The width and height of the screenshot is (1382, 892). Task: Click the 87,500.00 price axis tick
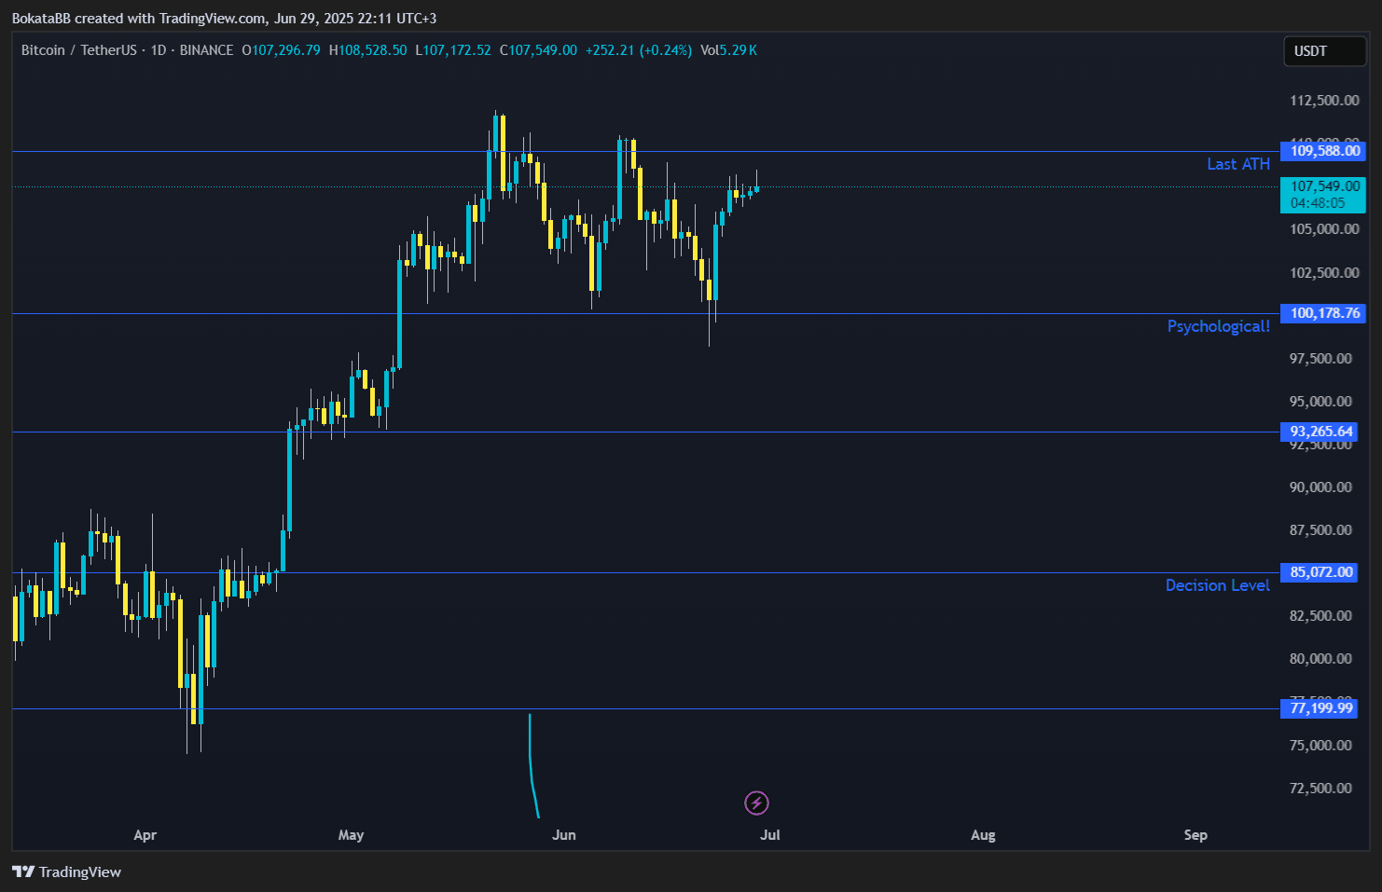tap(1320, 530)
